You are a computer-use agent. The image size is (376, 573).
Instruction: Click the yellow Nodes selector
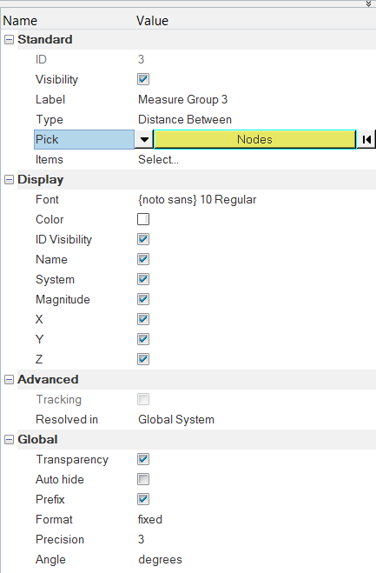pos(254,139)
